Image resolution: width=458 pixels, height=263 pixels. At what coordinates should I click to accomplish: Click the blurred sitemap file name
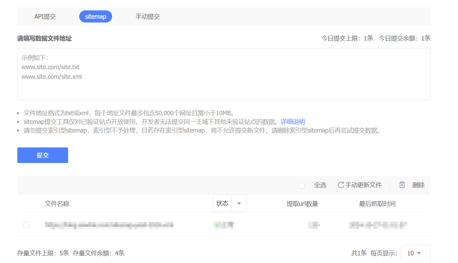click(x=109, y=225)
